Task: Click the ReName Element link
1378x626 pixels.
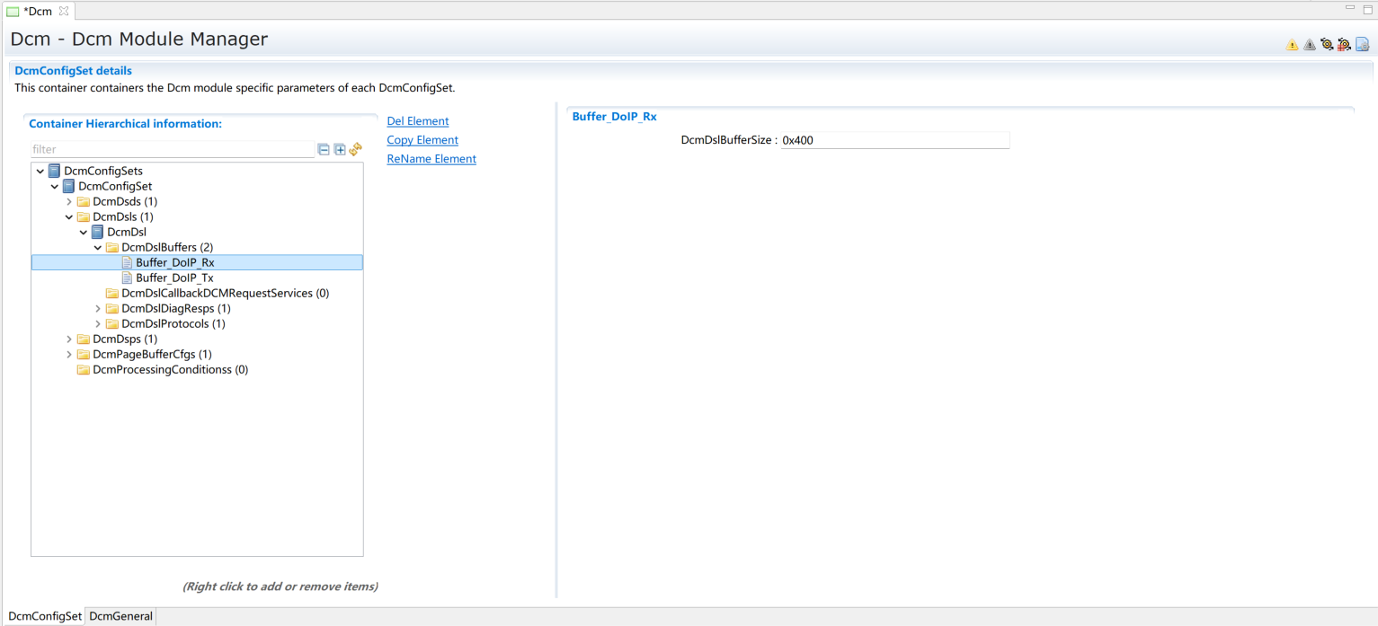Action: coord(431,159)
